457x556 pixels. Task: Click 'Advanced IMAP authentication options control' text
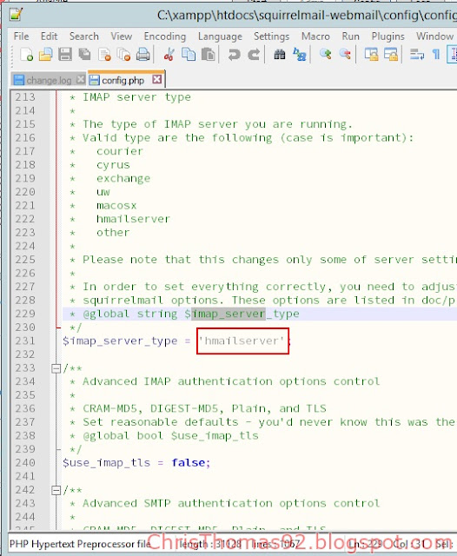pos(231,381)
